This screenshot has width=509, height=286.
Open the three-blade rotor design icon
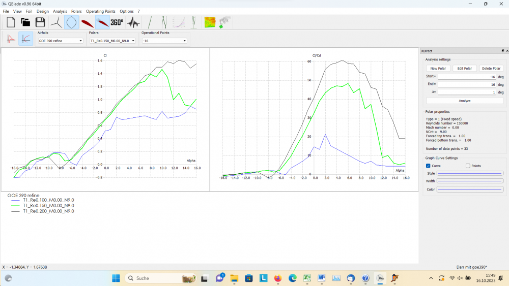click(x=56, y=22)
